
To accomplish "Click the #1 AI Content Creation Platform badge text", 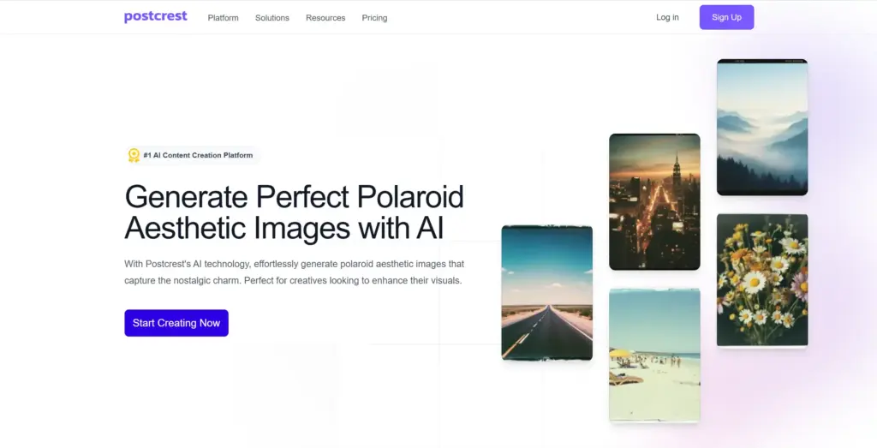I will point(198,156).
